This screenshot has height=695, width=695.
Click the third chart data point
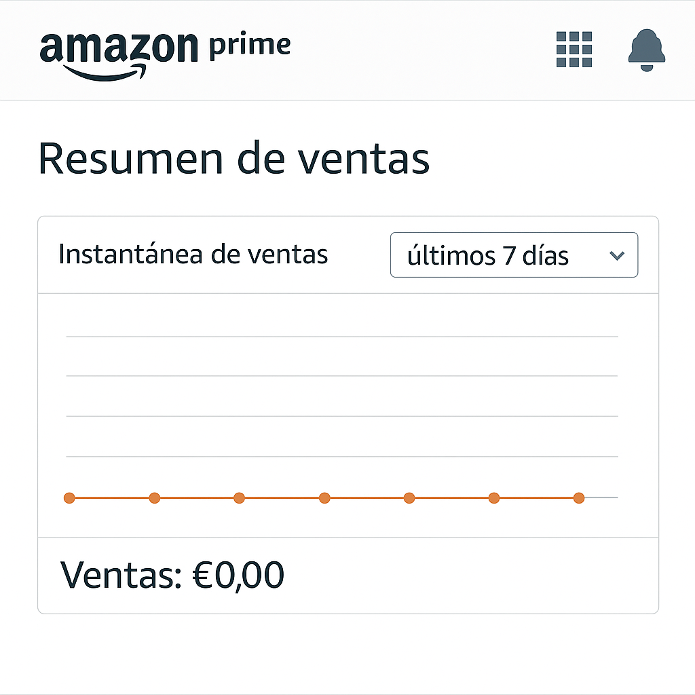click(239, 498)
